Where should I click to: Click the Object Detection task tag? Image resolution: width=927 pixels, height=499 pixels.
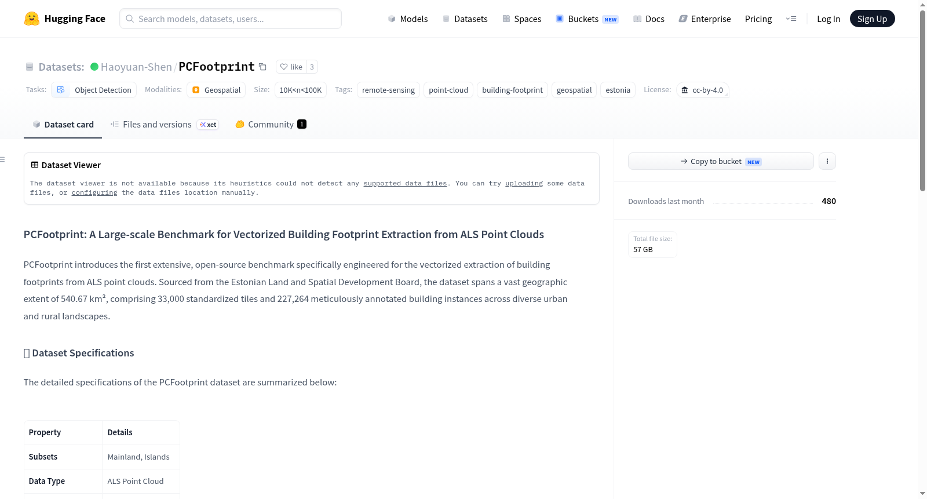pos(94,90)
